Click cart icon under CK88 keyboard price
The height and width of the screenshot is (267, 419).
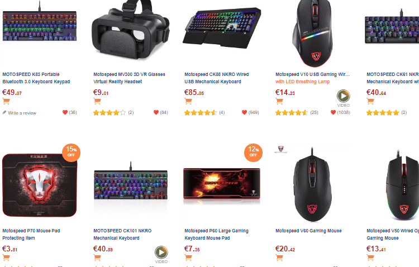click(188, 101)
